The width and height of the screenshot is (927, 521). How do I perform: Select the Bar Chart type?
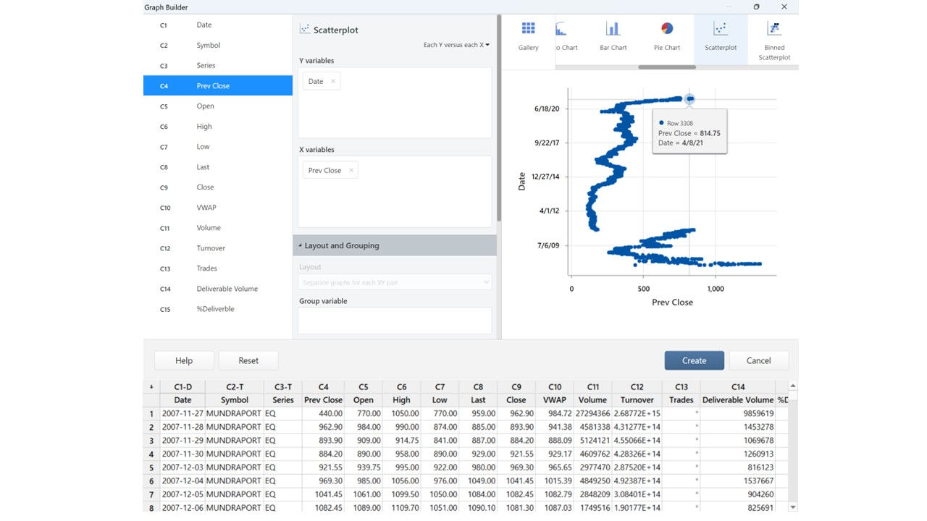[613, 36]
